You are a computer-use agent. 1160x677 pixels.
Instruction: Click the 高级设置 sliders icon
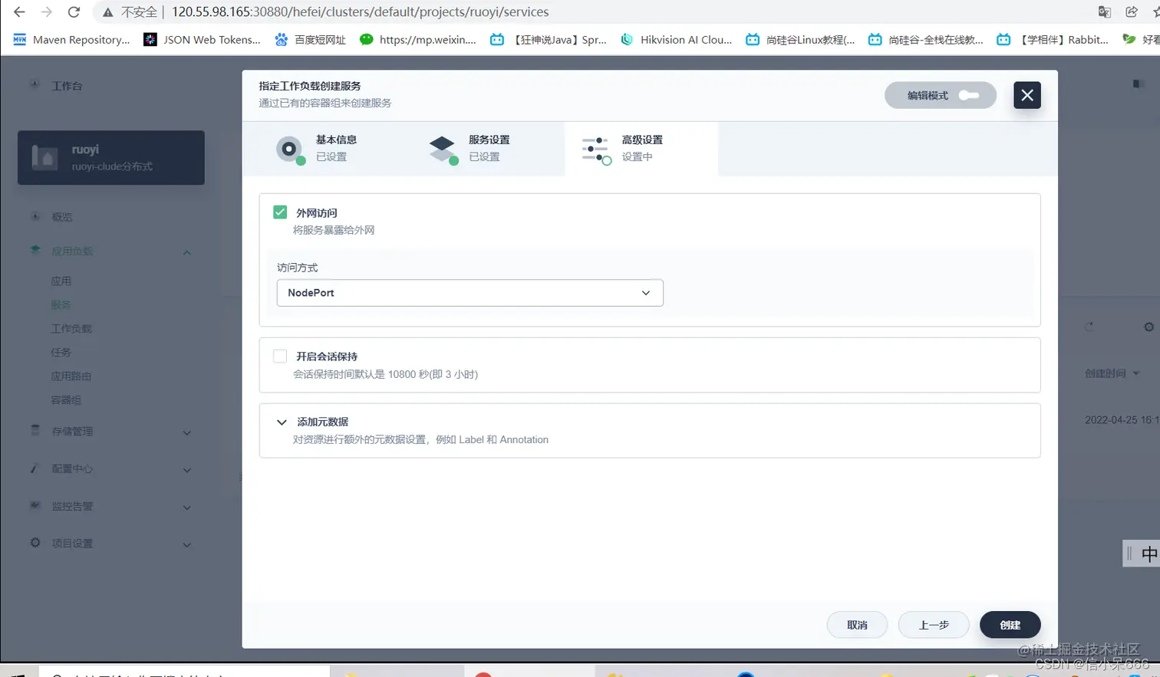click(596, 149)
